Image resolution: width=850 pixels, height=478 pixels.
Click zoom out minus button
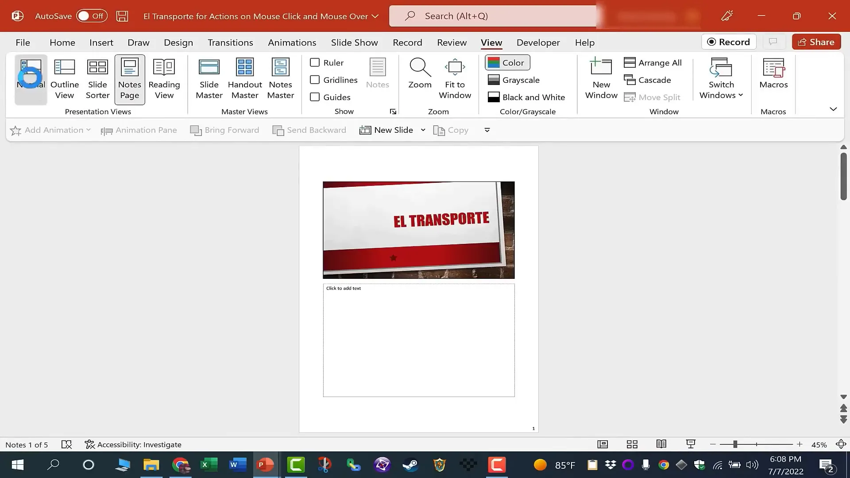tap(713, 444)
